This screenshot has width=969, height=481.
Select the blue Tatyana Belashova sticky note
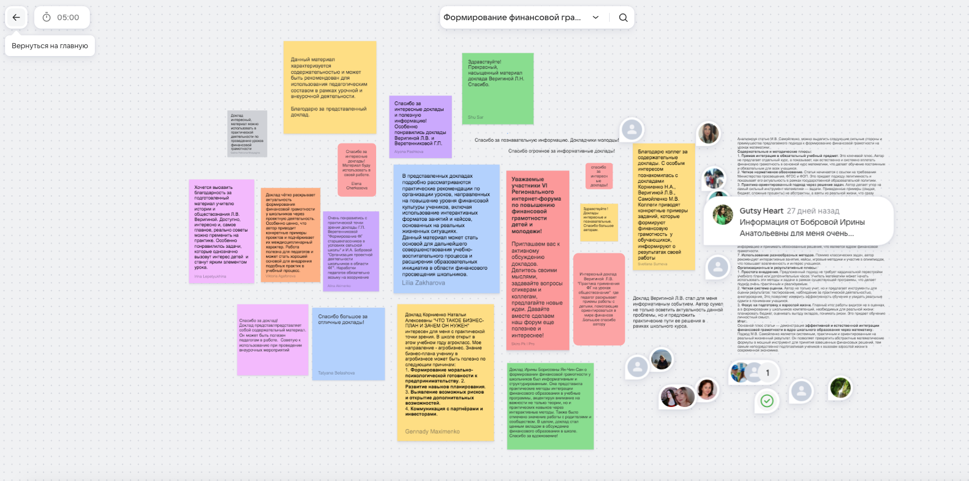click(x=348, y=344)
